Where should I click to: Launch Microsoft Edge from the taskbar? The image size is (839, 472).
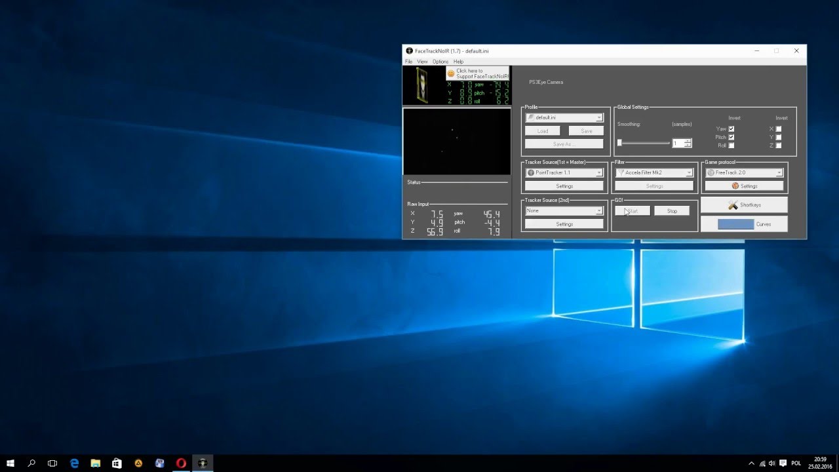point(75,463)
